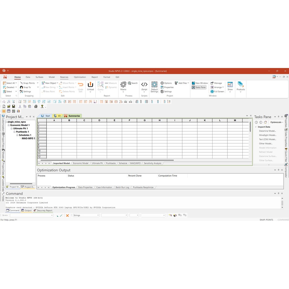289x289 pixels.
Task: Click the New Window button
Action: [x=200, y=83]
